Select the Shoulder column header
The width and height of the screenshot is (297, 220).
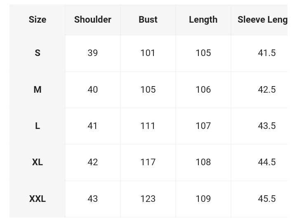pos(93,19)
